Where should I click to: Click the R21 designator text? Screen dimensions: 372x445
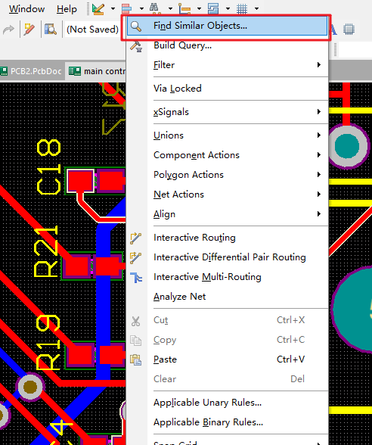coord(46,251)
